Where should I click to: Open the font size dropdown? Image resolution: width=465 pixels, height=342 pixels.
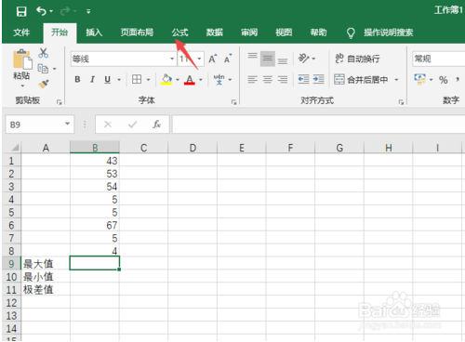coord(199,59)
